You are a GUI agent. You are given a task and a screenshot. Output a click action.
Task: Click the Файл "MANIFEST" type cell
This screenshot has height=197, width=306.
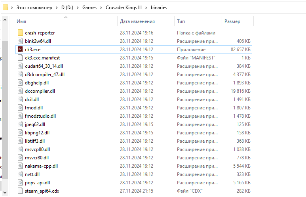[196, 58]
